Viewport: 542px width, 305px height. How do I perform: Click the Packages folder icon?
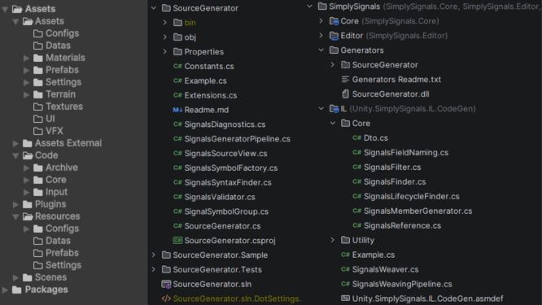point(16,290)
